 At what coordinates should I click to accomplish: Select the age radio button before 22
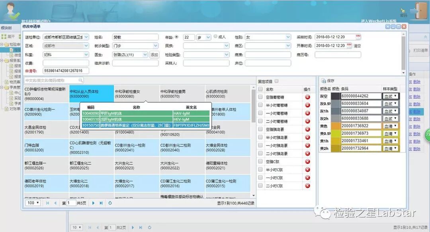tap(177, 37)
